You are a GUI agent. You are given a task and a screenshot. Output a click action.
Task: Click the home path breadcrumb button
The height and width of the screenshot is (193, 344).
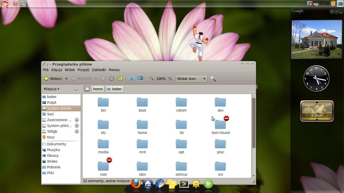(x=98, y=89)
